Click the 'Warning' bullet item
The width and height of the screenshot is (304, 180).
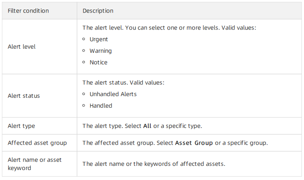(x=101, y=51)
